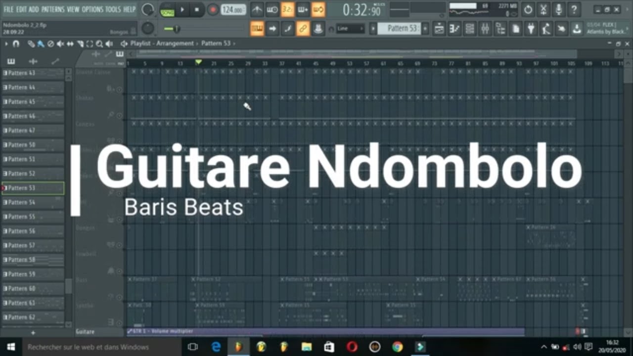This screenshot has height=356, width=633.
Task: Adjust the main pitch knob
Action: 148,29
